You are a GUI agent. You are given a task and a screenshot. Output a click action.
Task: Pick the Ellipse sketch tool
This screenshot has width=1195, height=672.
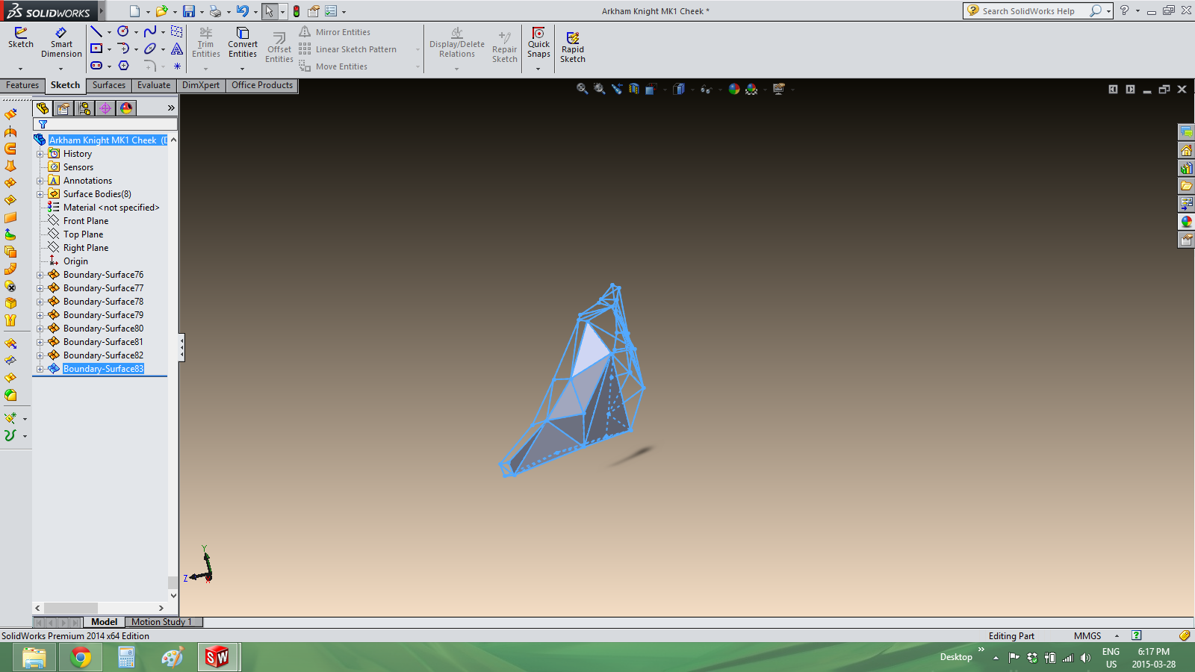[x=150, y=49]
